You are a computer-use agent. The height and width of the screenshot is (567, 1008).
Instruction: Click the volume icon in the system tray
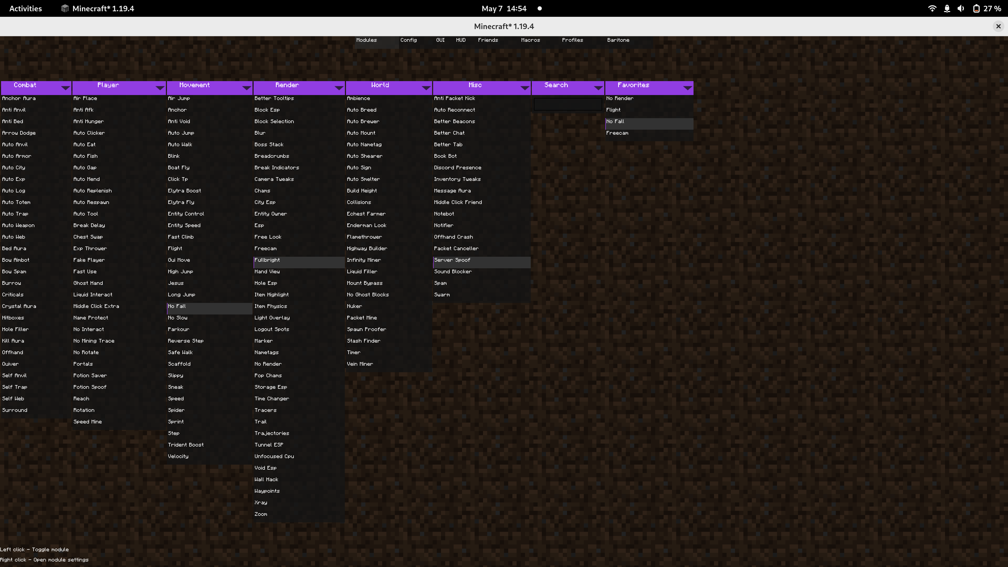(x=961, y=8)
